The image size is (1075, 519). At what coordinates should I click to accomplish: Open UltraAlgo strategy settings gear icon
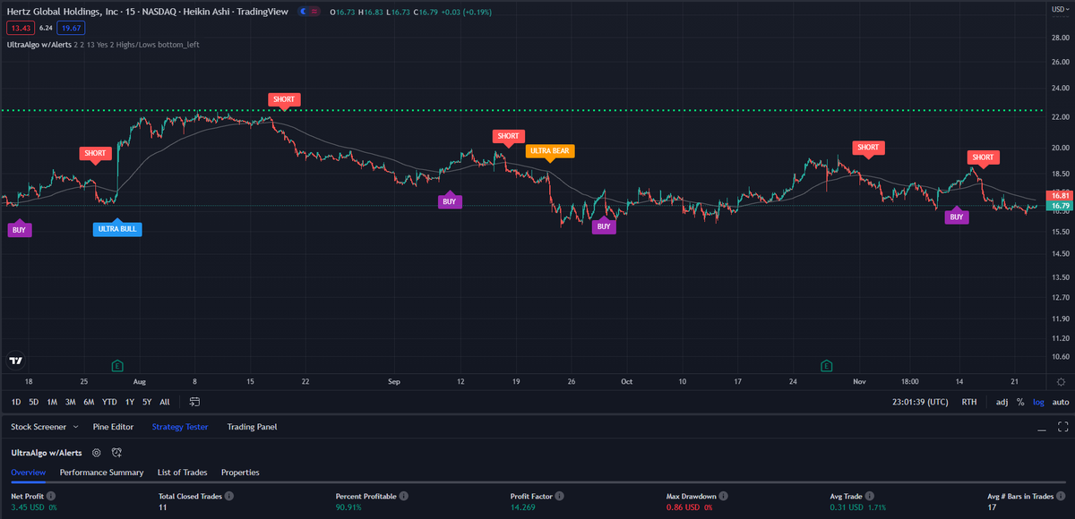pos(96,453)
